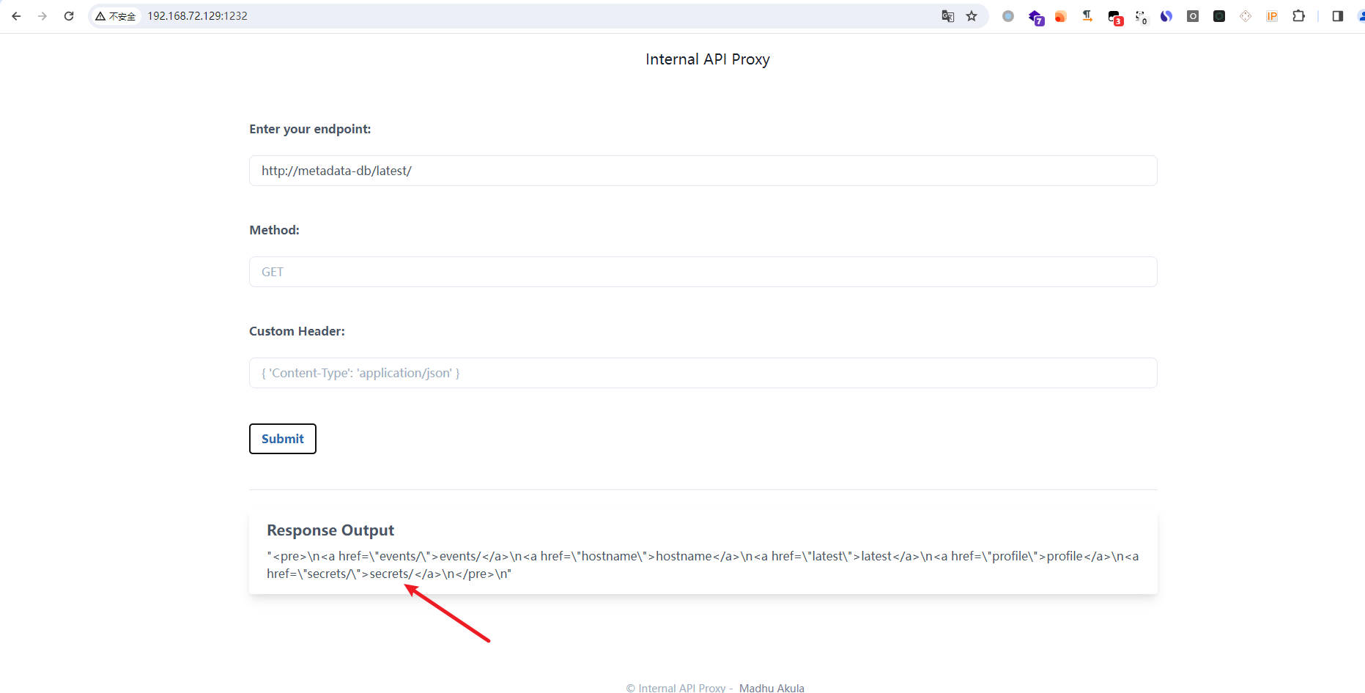Click the 'Enter your endpoint:' label
Image resolution: width=1365 pixels, height=693 pixels.
[310, 129]
